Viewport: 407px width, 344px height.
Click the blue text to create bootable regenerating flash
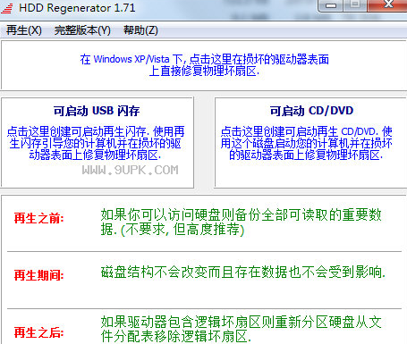(x=96, y=143)
